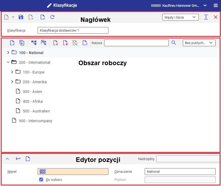Expand the '200 - Amerika' node

[x=12, y=82]
